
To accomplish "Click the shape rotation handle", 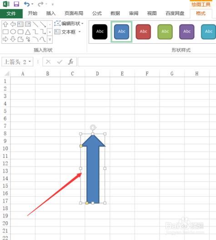I will pos(93,127).
